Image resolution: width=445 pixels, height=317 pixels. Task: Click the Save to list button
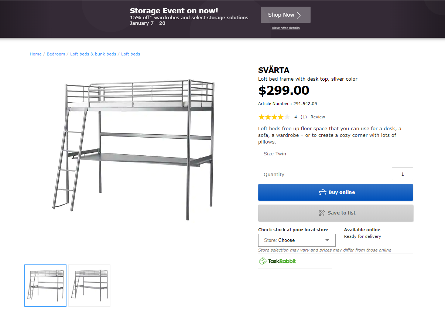(335, 213)
